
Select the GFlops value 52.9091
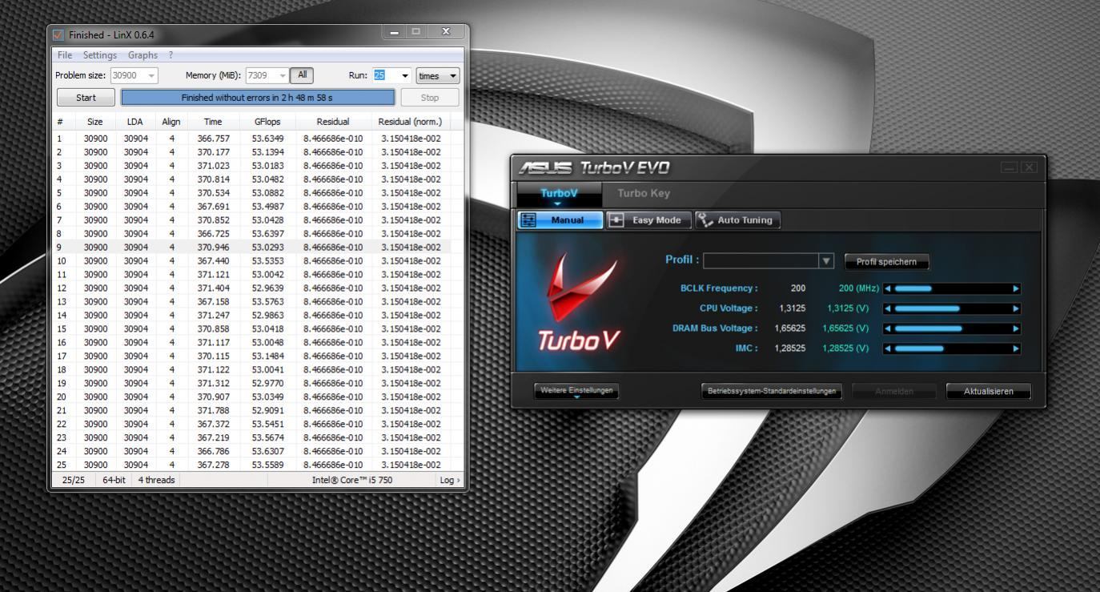click(x=267, y=410)
